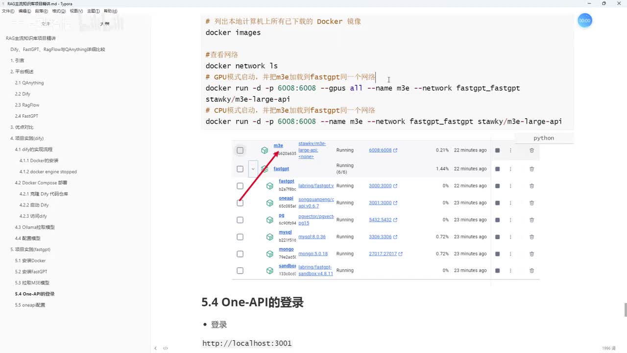Collapse sidebar with status bar arrow

(156, 348)
